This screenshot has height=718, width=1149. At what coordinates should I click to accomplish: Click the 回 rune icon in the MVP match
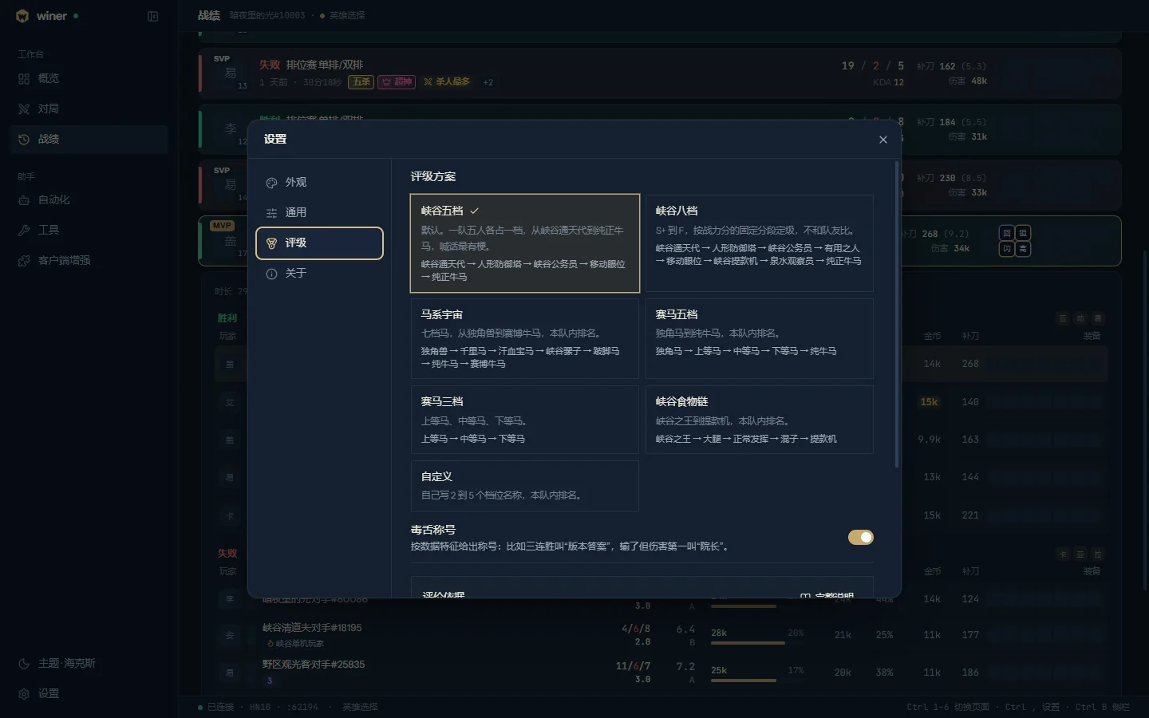[1007, 233]
